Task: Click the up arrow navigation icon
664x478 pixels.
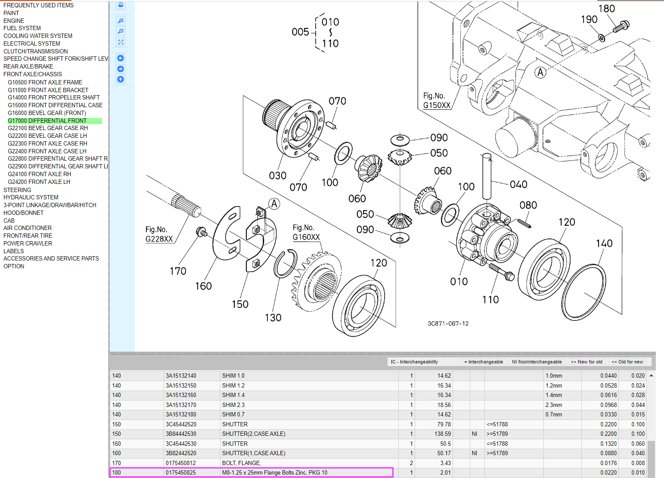Action: tap(121, 79)
